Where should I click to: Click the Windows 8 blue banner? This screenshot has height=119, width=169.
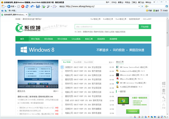click(x=83, y=50)
